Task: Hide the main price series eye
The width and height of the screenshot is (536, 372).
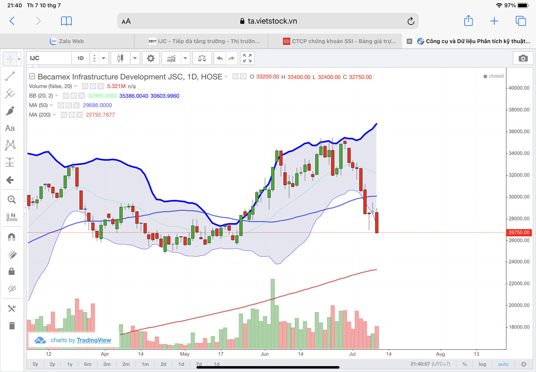Action: coord(235,77)
